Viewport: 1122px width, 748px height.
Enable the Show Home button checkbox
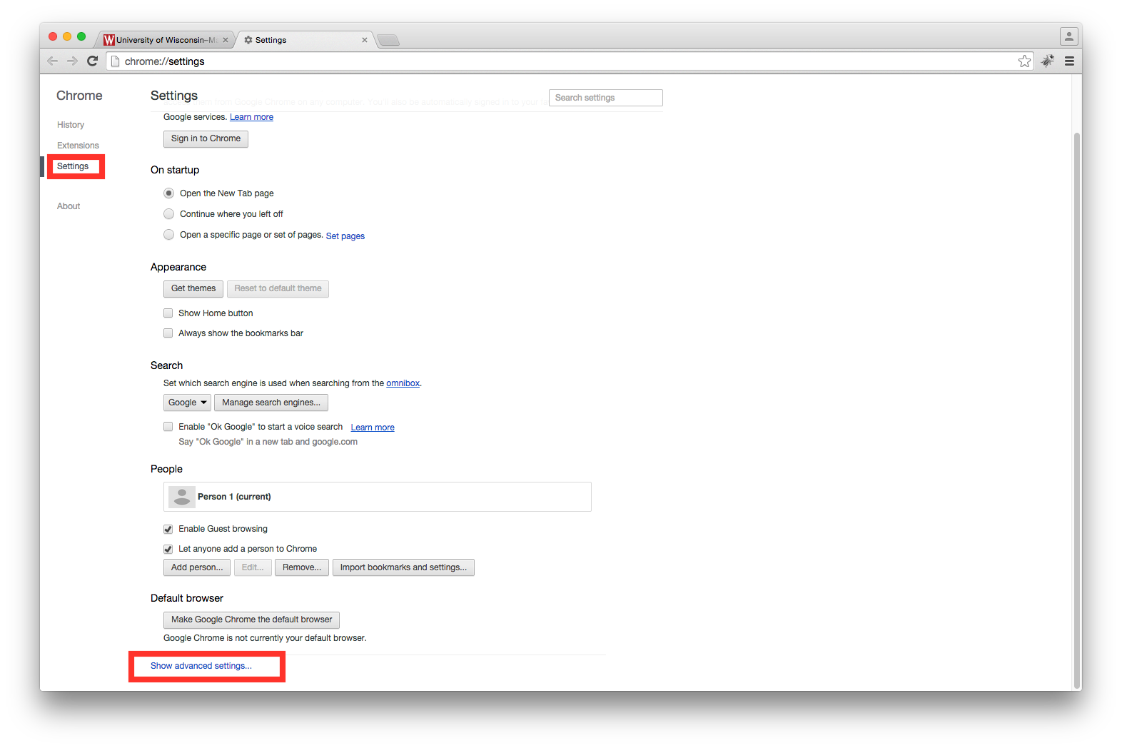pos(168,313)
